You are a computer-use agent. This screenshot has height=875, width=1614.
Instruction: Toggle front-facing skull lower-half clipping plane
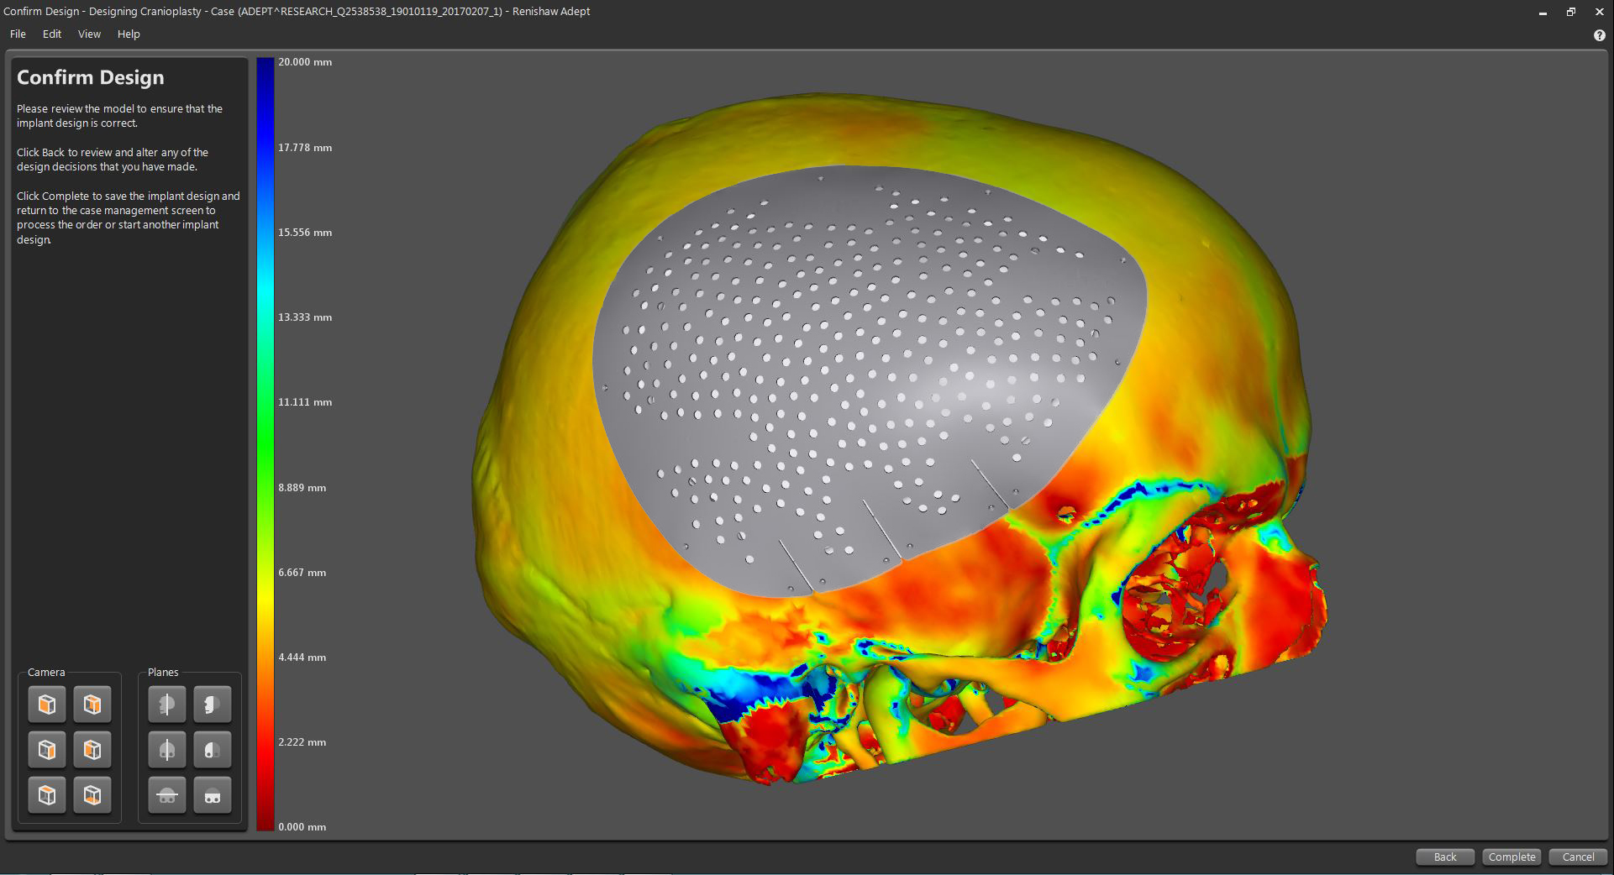coord(213,795)
